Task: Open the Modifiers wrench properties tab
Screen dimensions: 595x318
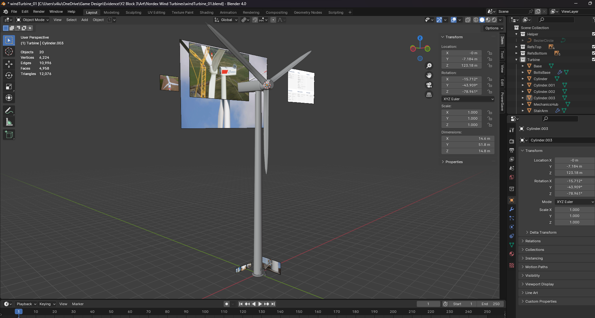Action: click(512, 209)
